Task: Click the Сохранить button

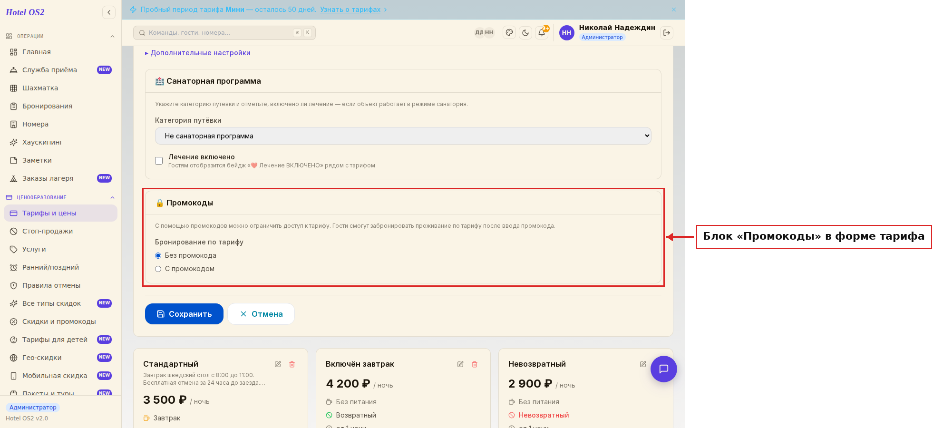Action: [x=184, y=314]
